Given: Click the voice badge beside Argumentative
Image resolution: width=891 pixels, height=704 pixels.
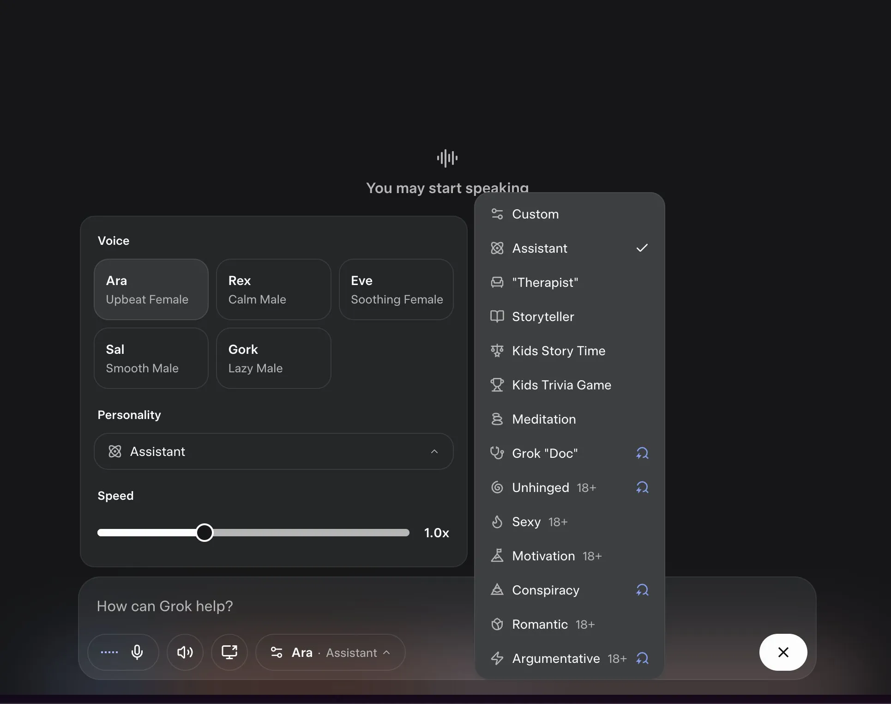Looking at the screenshot, I should click(x=642, y=658).
